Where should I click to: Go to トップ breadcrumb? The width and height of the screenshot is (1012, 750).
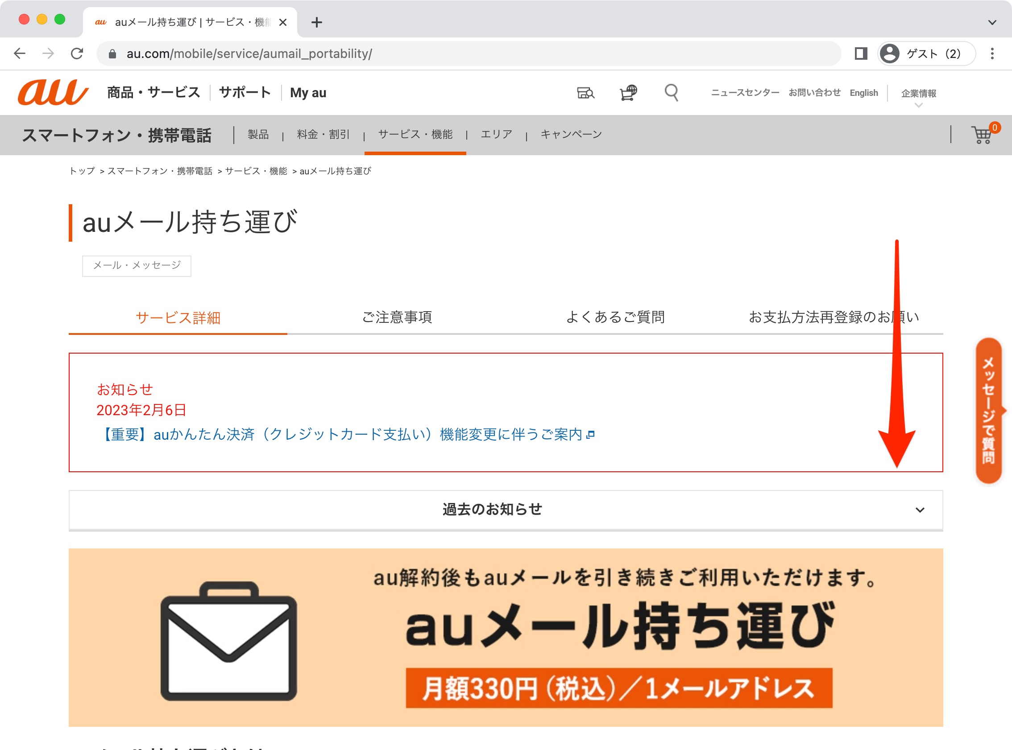[82, 171]
